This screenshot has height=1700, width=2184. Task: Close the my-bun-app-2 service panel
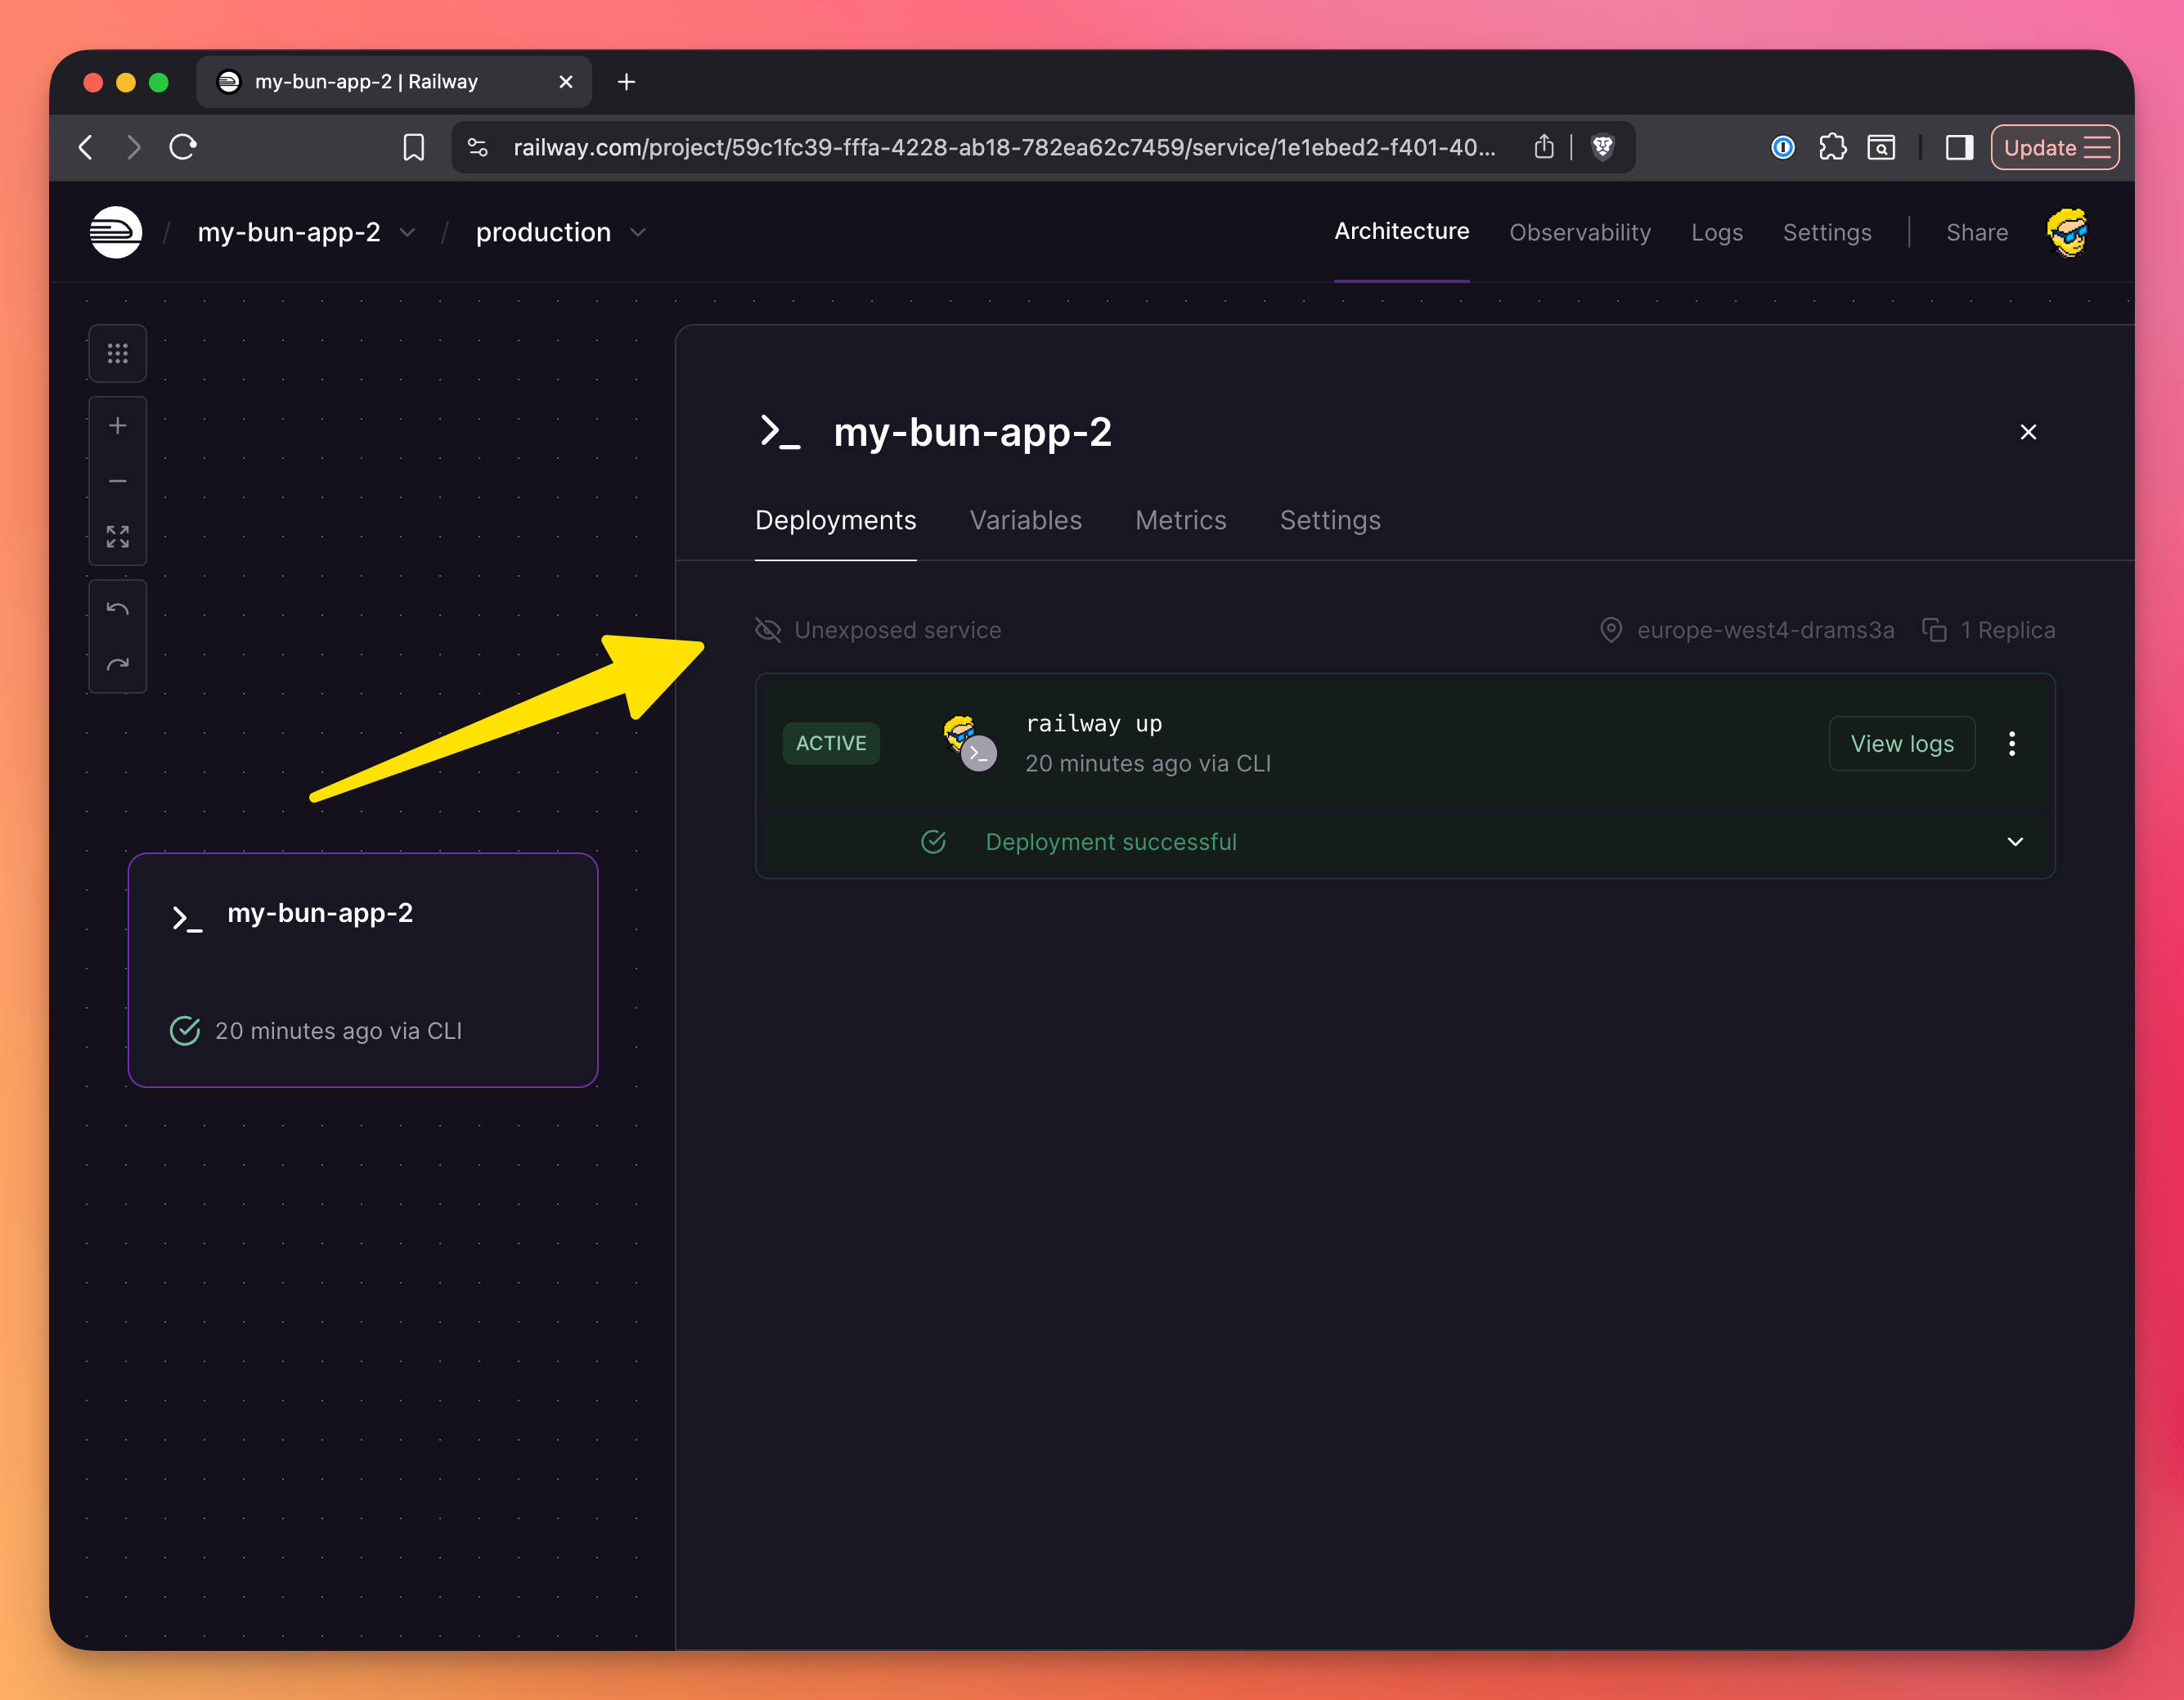pos(2028,432)
